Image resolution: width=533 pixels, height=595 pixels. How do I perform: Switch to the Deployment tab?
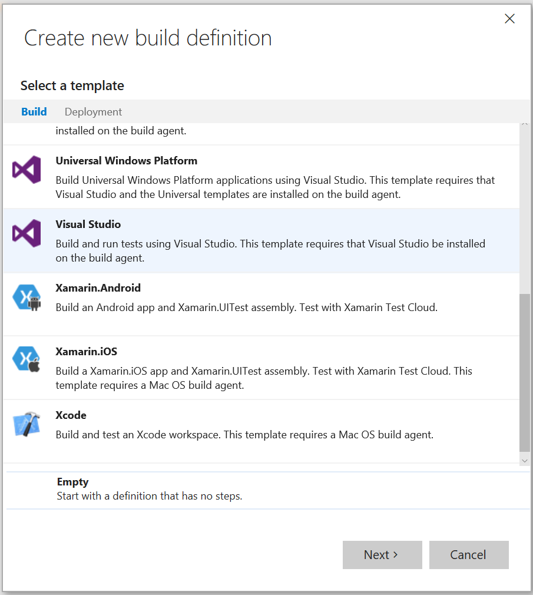point(93,111)
